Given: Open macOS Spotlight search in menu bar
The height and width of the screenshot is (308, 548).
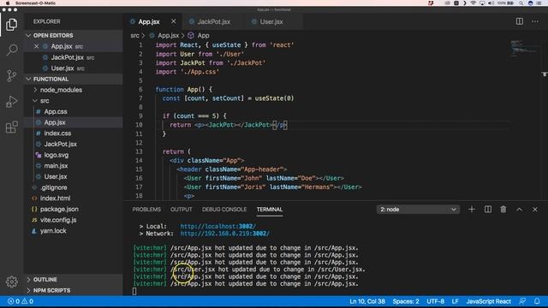Looking at the screenshot, I should [521, 3].
